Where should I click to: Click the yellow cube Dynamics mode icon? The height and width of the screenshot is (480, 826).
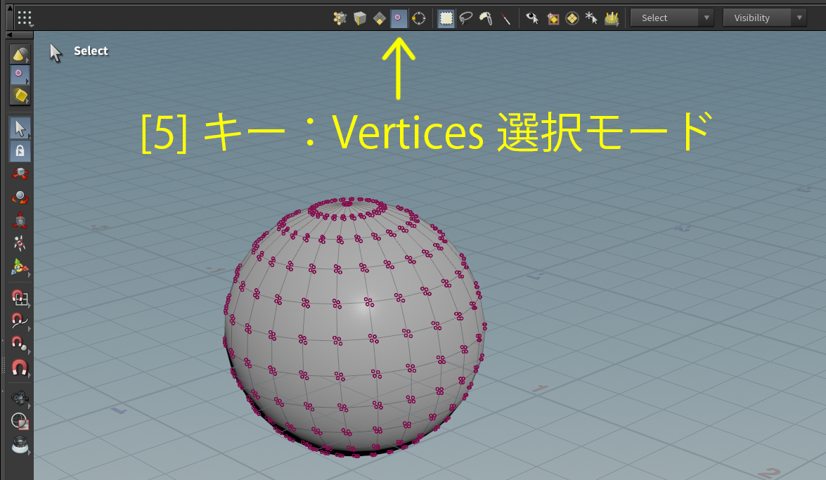(20, 96)
